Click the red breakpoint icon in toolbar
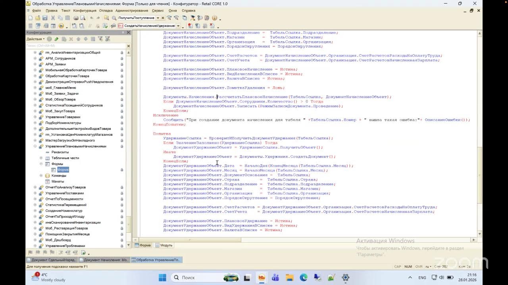 pos(190,26)
